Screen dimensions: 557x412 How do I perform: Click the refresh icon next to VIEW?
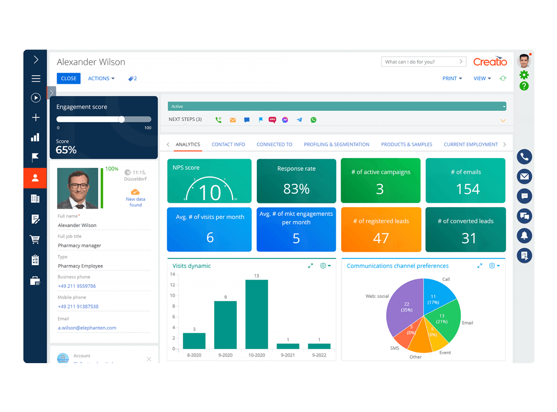(x=503, y=78)
